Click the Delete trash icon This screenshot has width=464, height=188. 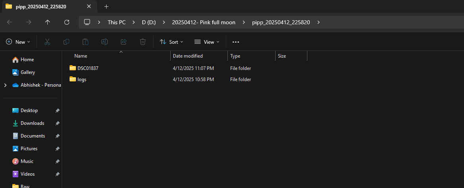[143, 42]
